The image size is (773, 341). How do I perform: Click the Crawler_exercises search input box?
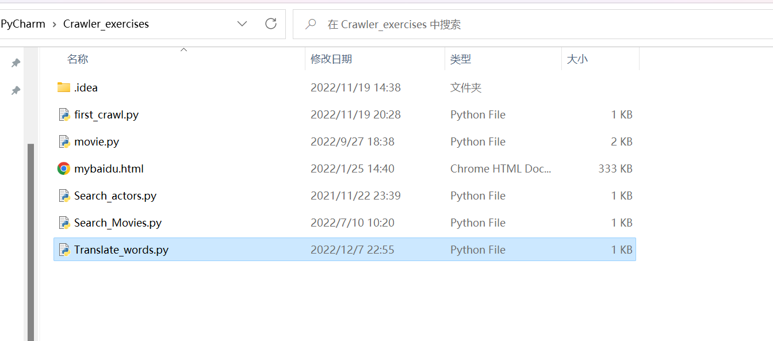[x=518, y=24]
